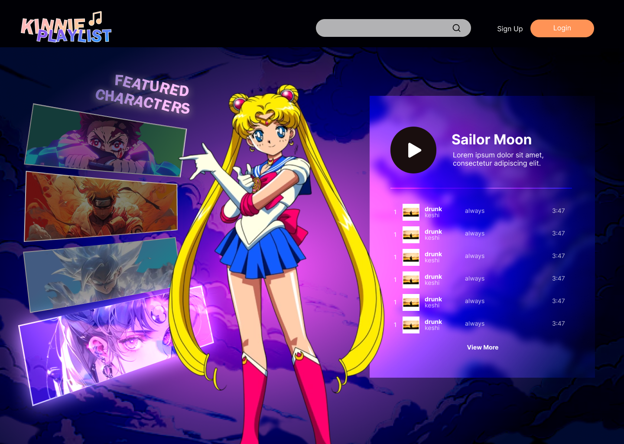Click the View More link

[x=483, y=347]
